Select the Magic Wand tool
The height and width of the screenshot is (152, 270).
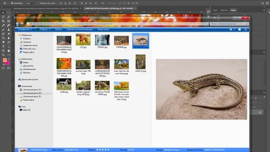8,17
